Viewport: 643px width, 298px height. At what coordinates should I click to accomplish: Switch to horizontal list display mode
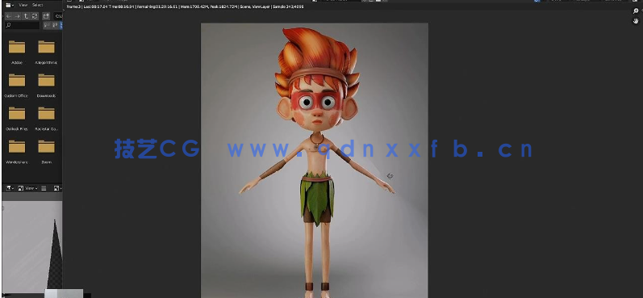(x=54, y=26)
